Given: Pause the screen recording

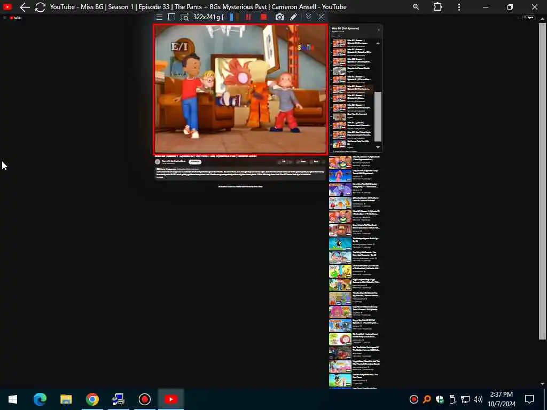Looking at the screenshot, I should tap(248, 17).
